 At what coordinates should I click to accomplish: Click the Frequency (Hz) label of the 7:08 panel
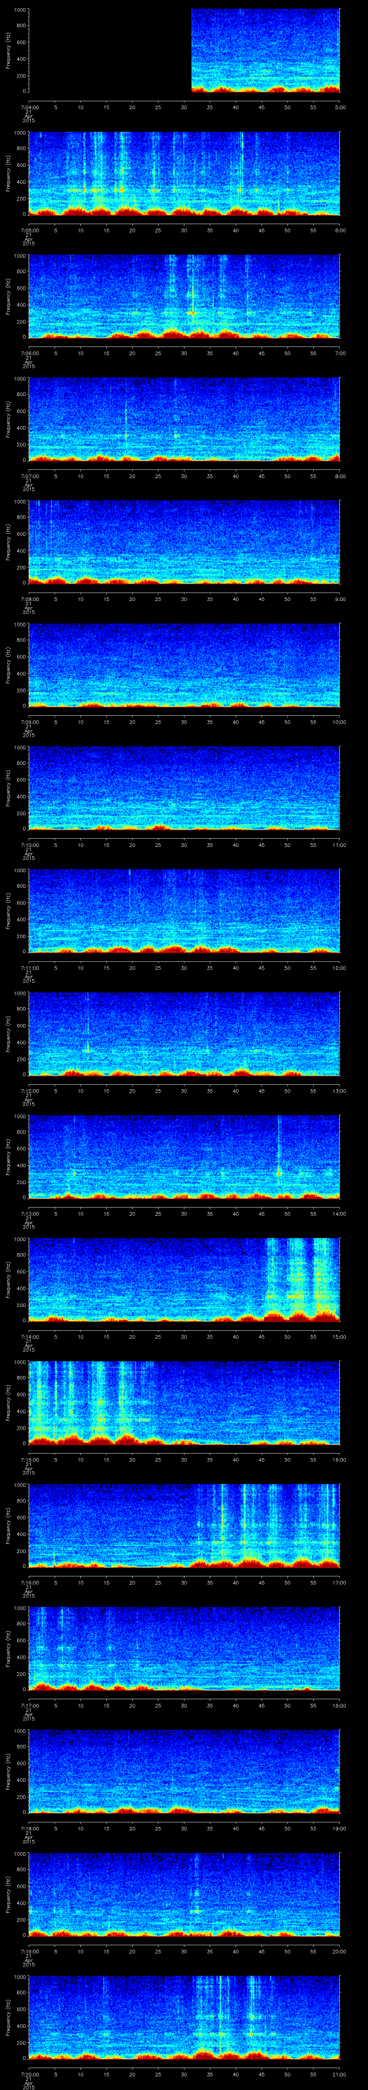point(8,541)
